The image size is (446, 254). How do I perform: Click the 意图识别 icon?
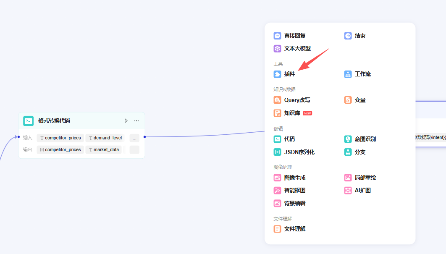click(348, 139)
